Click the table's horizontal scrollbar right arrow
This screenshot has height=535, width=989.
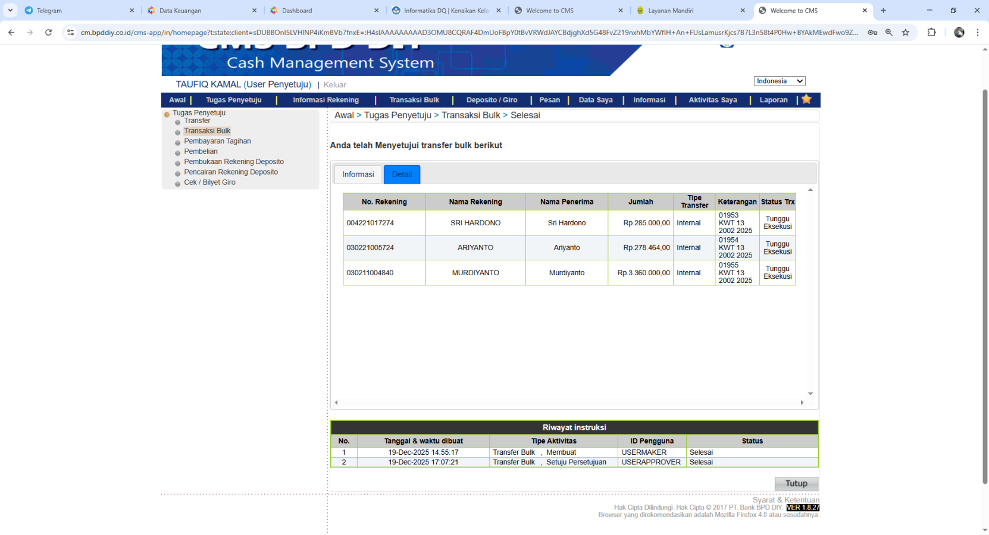pos(802,402)
